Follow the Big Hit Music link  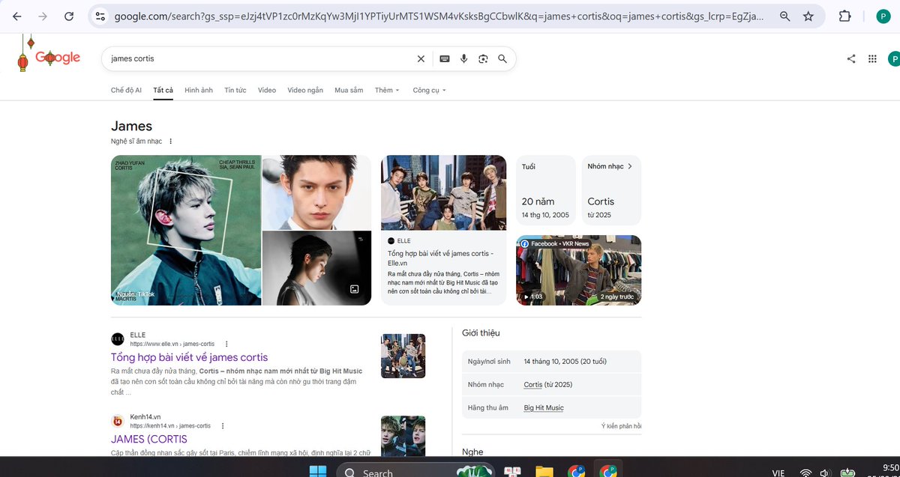[544, 407]
